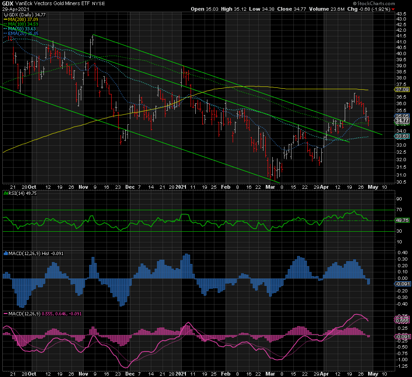The width and height of the screenshot is (412, 377).
Task: Click the 0.555 MACD axis tag
Action: point(402,321)
